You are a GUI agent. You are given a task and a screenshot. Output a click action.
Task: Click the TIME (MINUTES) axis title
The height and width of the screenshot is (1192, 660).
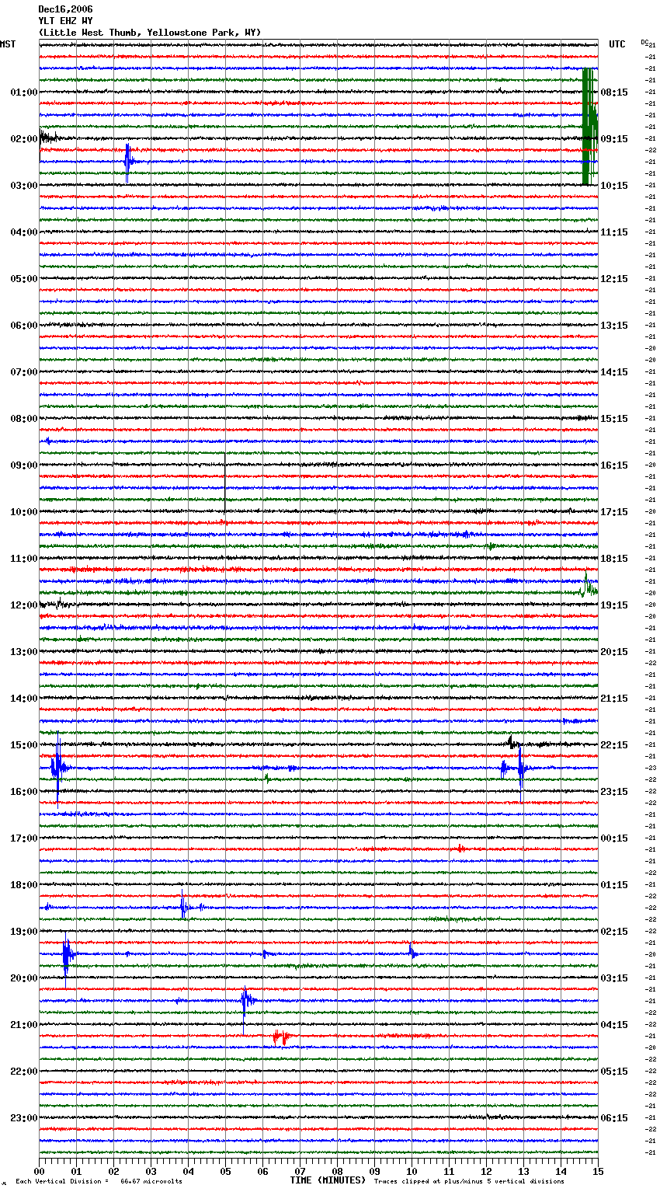(x=328, y=1180)
